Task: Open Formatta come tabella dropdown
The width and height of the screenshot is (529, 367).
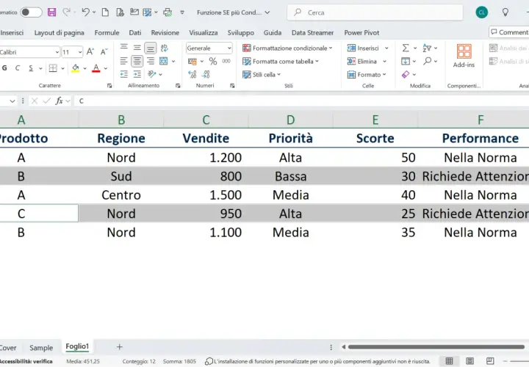Action: 281,62
